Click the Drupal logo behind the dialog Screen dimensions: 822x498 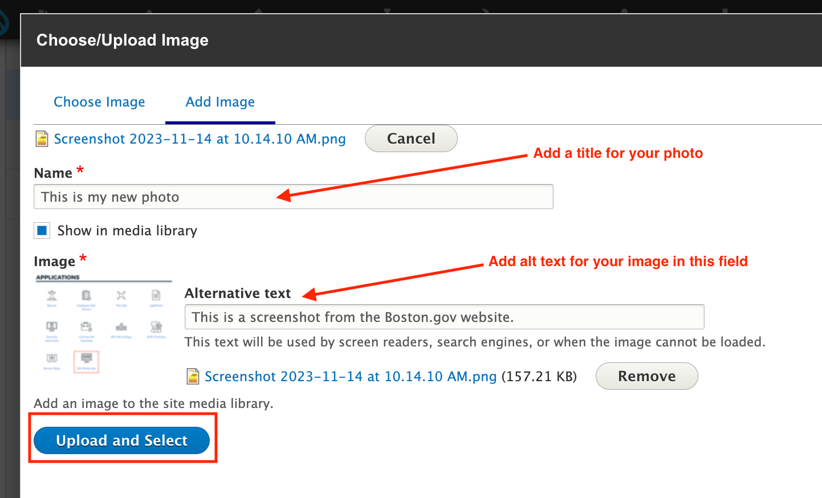[3, 24]
